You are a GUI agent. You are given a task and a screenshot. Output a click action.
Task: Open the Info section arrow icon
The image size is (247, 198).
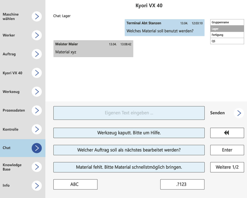click(36, 186)
